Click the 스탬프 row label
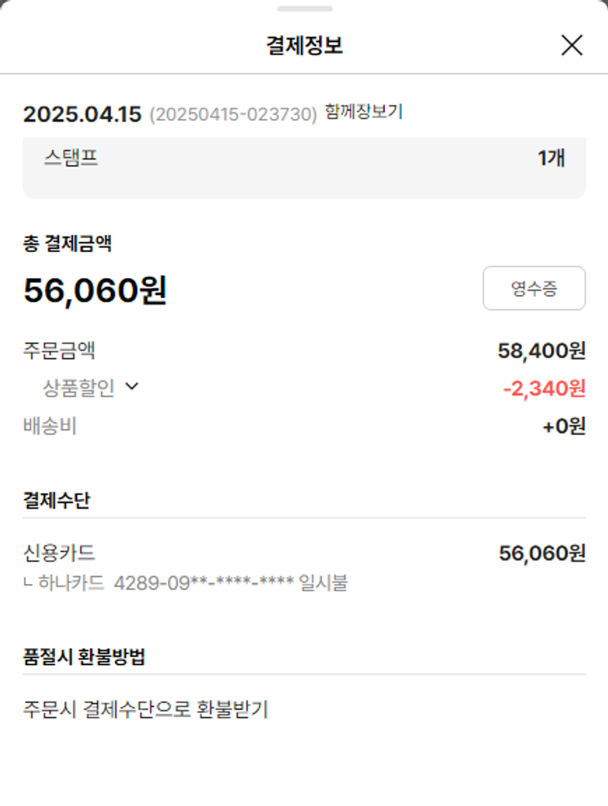This screenshot has height=806, width=608. (x=71, y=157)
